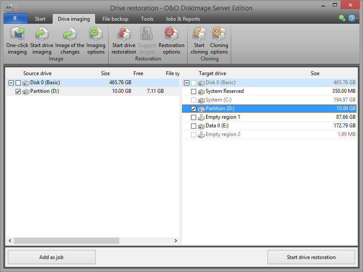Click the 87.66 GB size value

pos(346,117)
